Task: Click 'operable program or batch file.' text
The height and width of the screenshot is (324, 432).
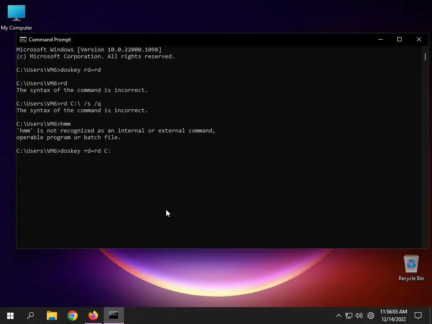Action: (69, 137)
